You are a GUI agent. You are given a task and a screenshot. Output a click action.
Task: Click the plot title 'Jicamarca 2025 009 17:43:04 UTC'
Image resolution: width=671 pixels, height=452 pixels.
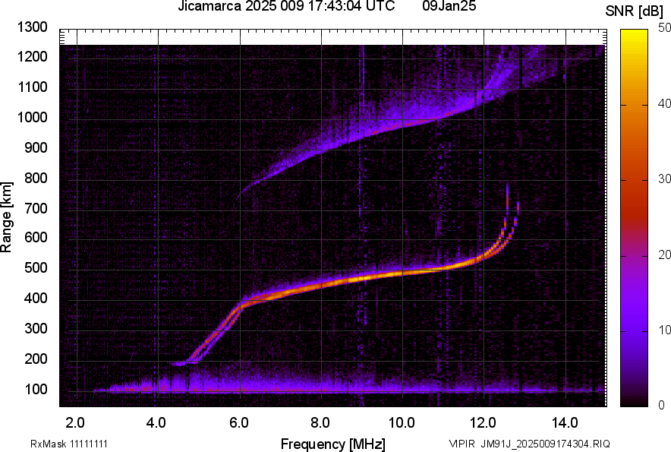[286, 6]
